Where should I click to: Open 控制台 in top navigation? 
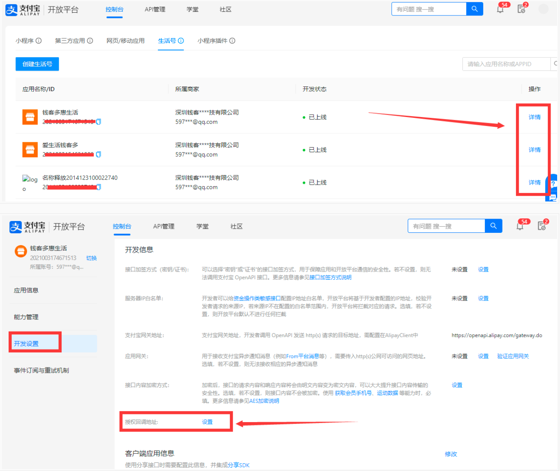click(114, 9)
